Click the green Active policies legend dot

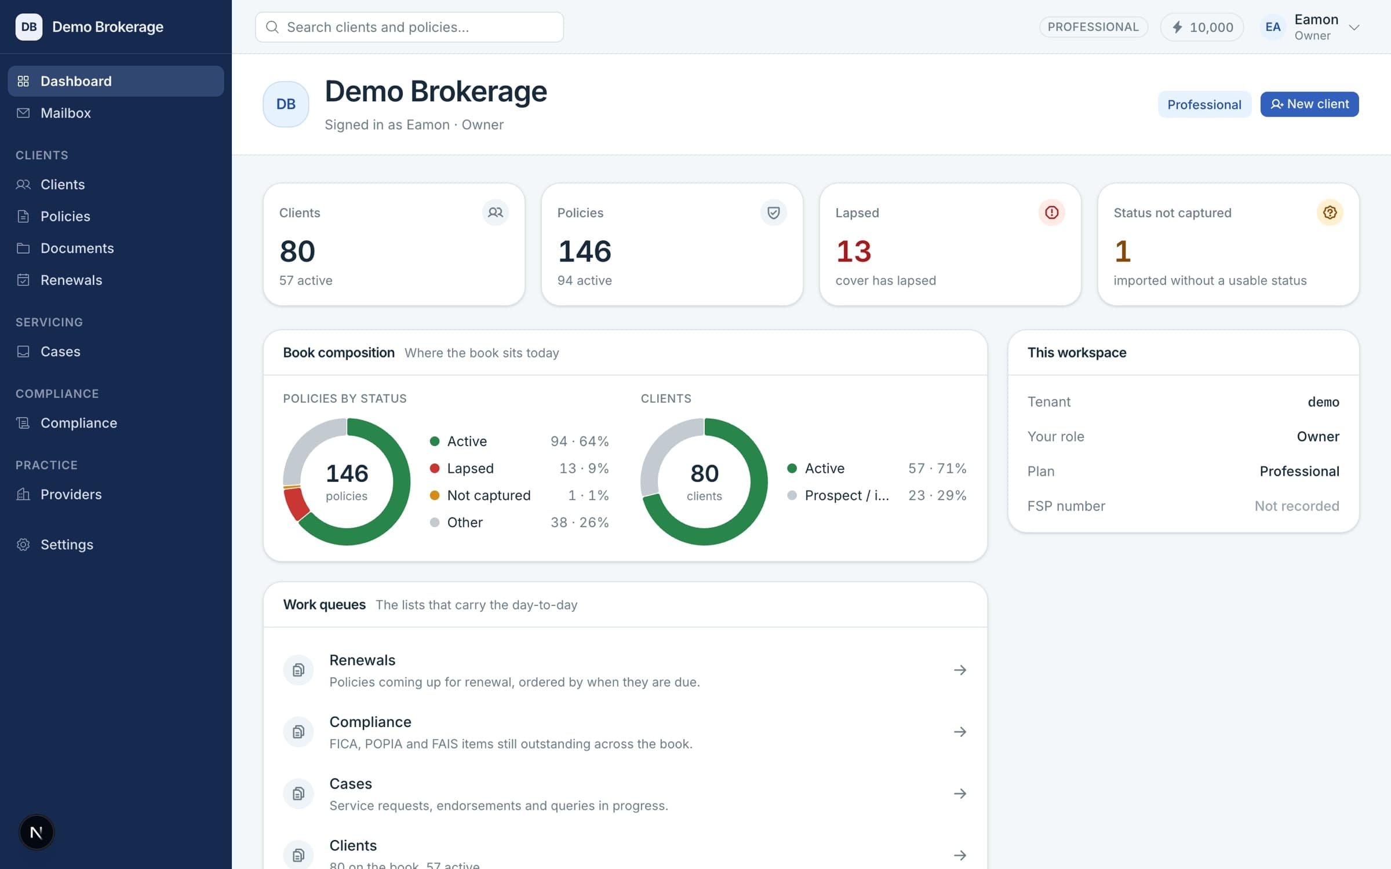click(434, 441)
